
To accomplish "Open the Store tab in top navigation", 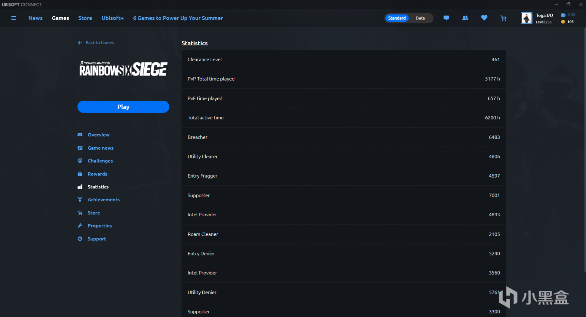I will pos(85,18).
